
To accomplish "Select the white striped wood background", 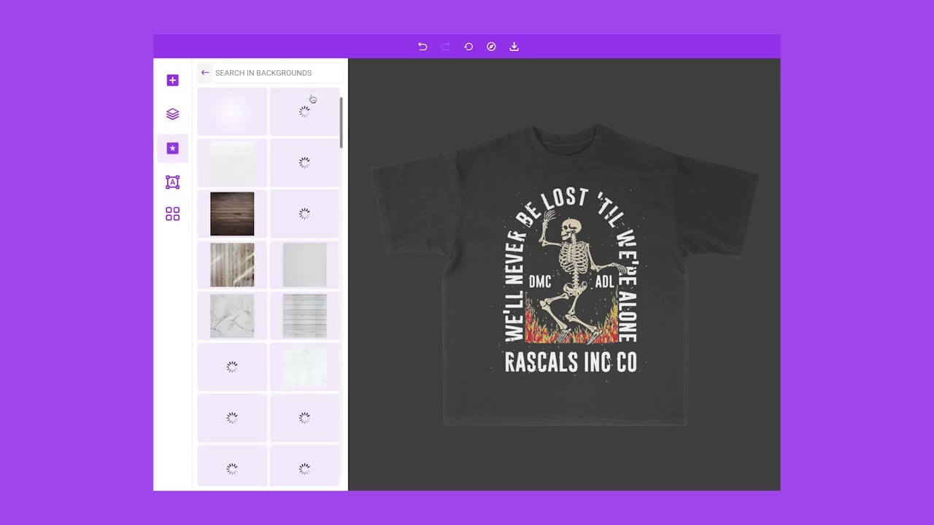I will click(304, 316).
